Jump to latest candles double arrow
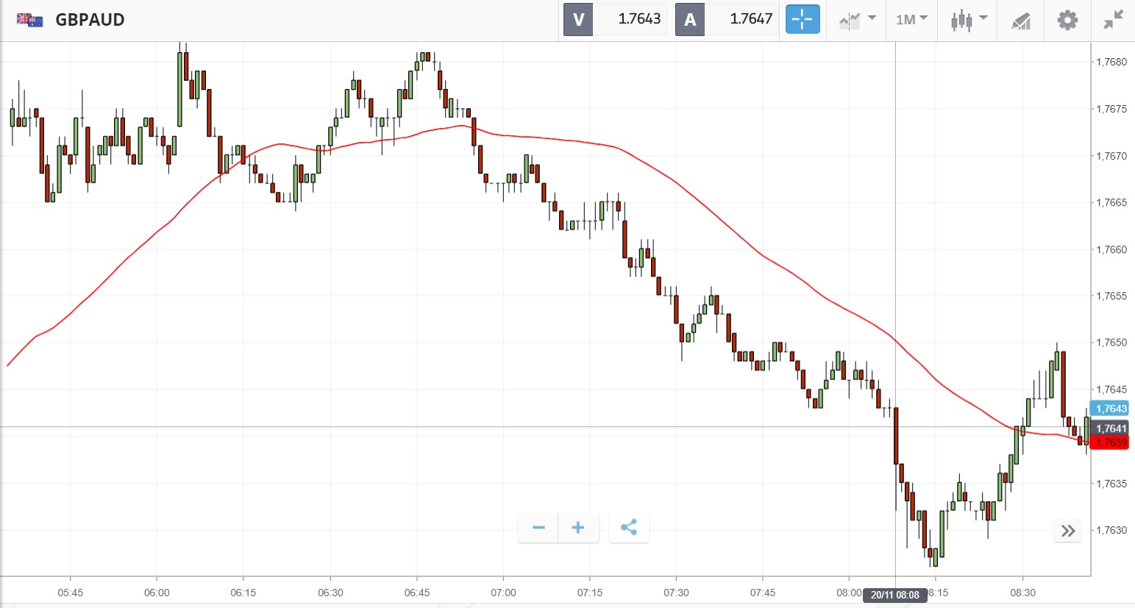The image size is (1135, 608). (1068, 531)
